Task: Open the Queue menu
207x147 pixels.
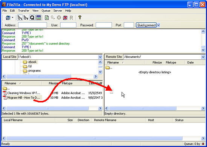Action: coord(46,11)
